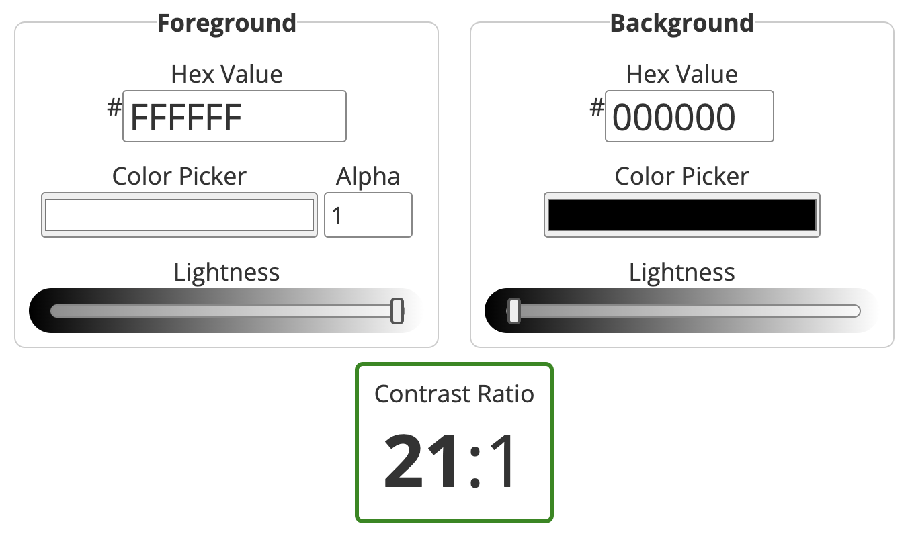The height and width of the screenshot is (536, 910).
Task: Click the Background Hex Value field showing 000000
Action: click(x=689, y=117)
